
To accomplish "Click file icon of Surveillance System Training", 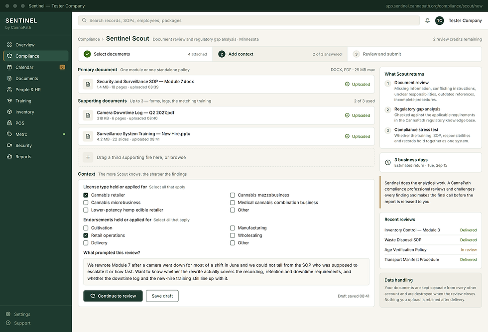I will (88, 136).
